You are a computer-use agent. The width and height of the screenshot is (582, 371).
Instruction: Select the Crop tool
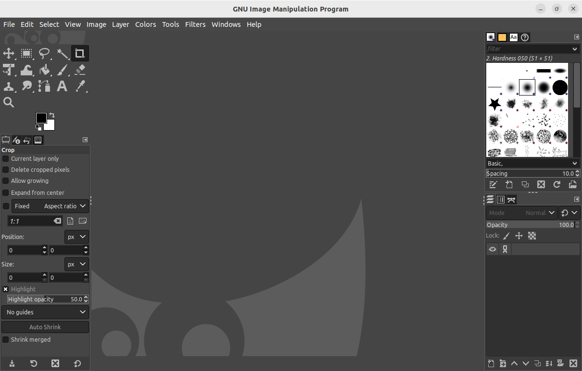[x=80, y=53]
